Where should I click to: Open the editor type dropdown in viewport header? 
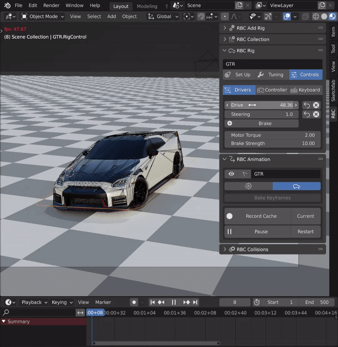click(10, 16)
